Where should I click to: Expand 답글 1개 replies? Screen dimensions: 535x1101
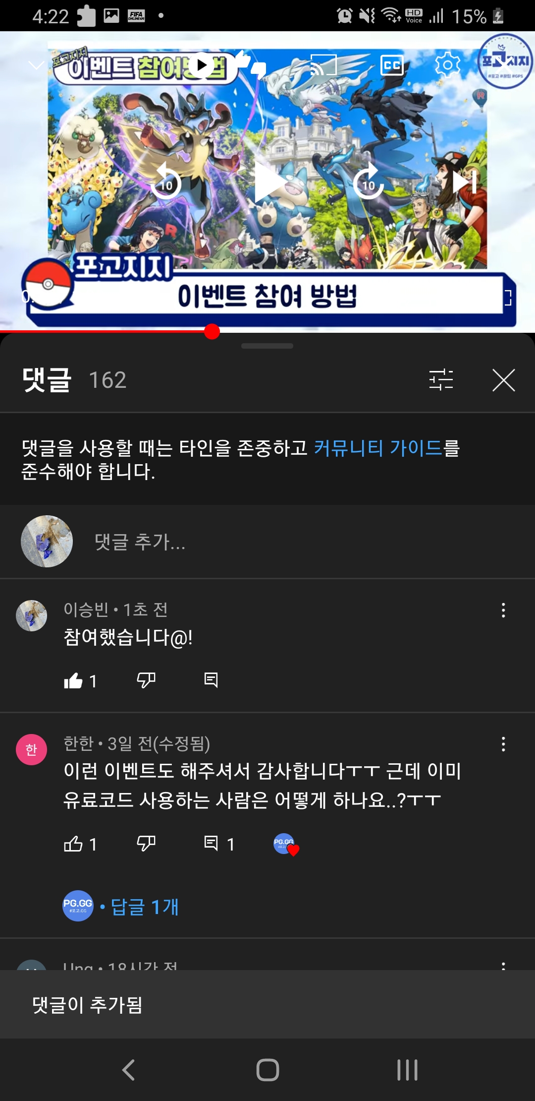(144, 907)
